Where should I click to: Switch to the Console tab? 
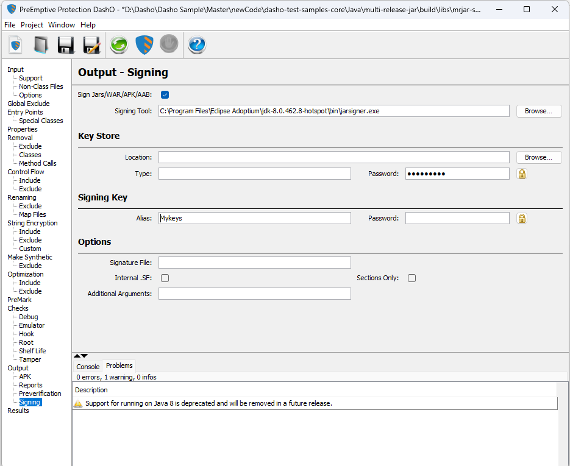pos(88,367)
